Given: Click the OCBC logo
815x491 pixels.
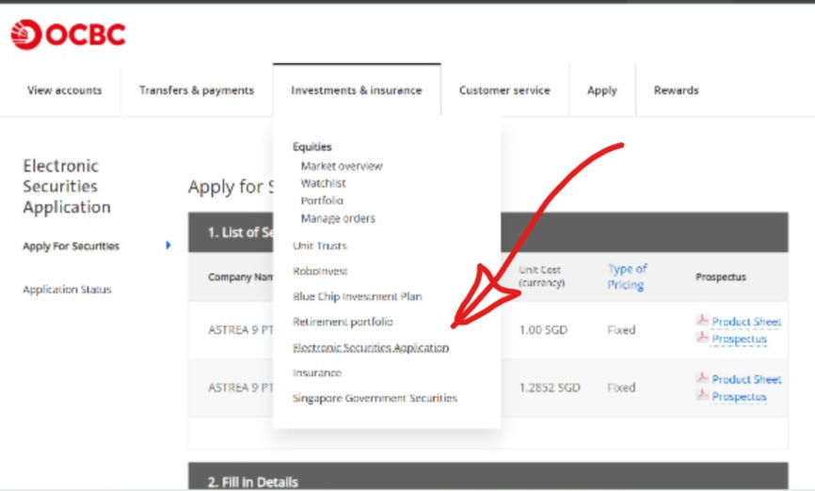Looking at the screenshot, I should [68, 35].
